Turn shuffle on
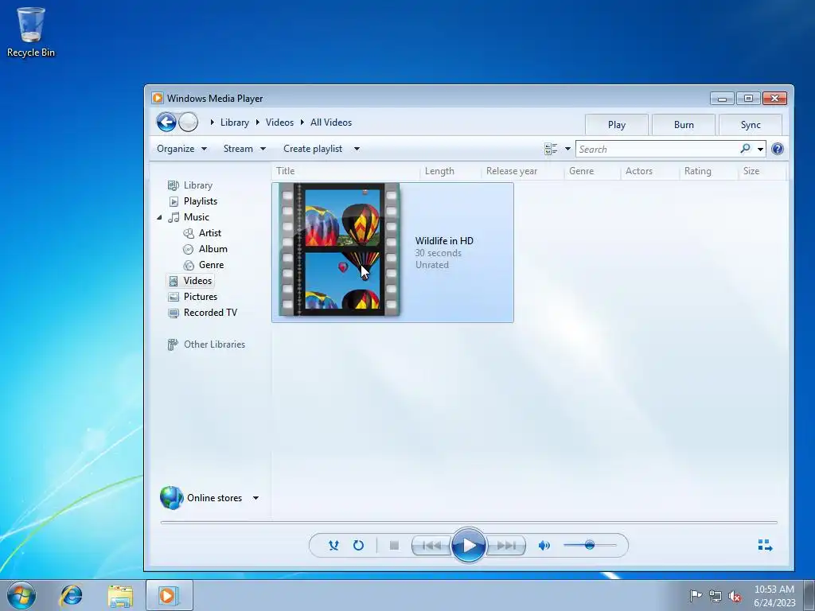815x611 pixels. 333,545
